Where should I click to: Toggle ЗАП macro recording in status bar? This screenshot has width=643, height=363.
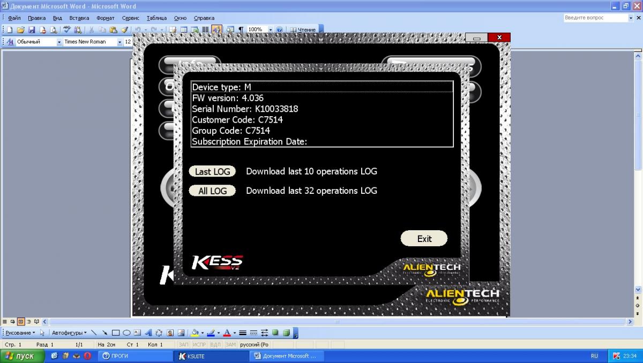[x=183, y=344]
